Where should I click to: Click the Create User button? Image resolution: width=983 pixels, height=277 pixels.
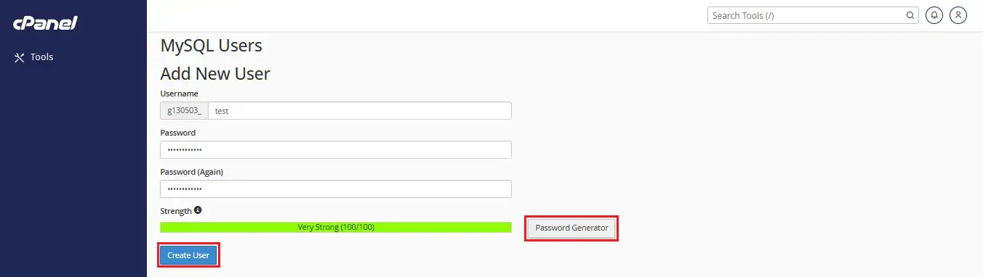188,255
